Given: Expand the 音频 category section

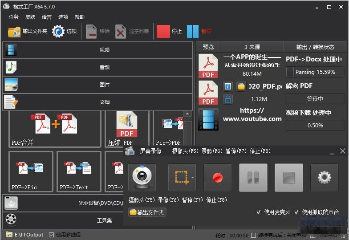Looking at the screenshot, I should click(x=97, y=67).
